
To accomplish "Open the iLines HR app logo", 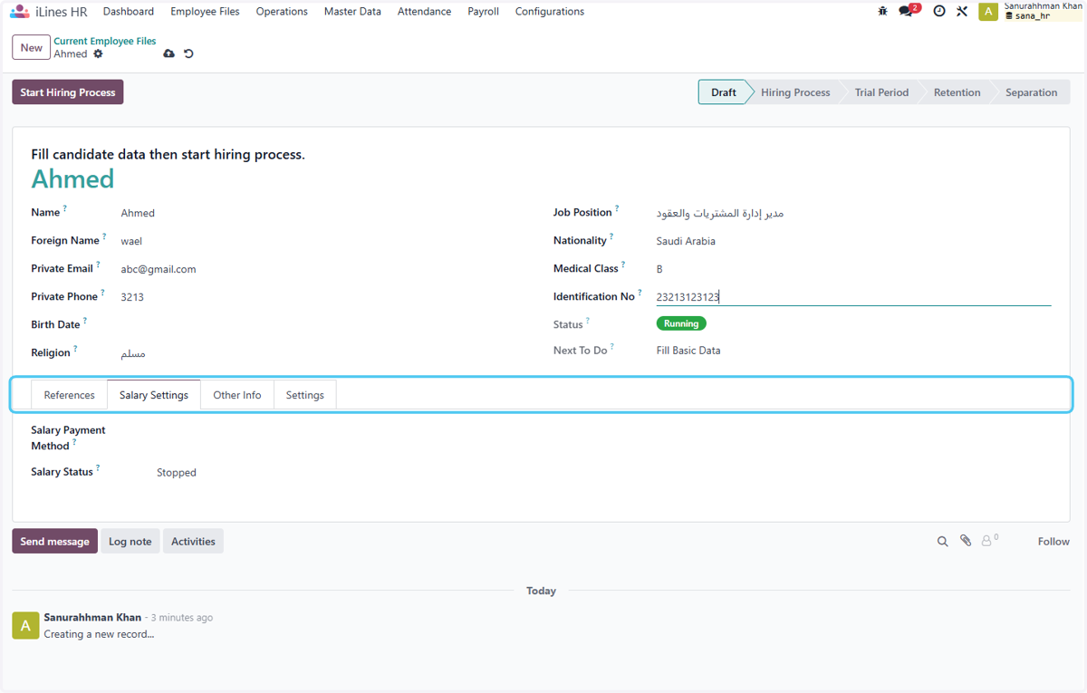I will pos(19,12).
